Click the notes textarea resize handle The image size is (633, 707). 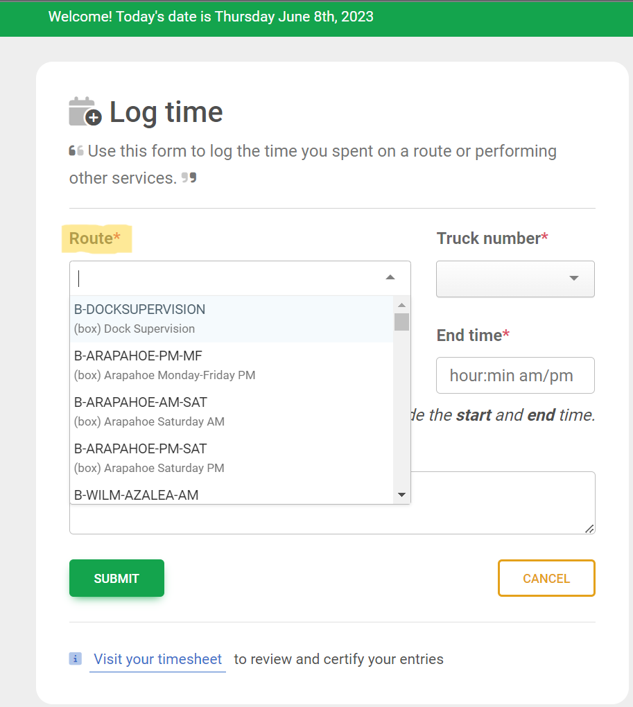tap(589, 529)
